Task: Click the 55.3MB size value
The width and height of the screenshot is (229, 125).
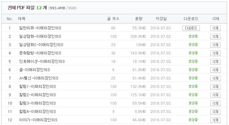Action: 139,28
